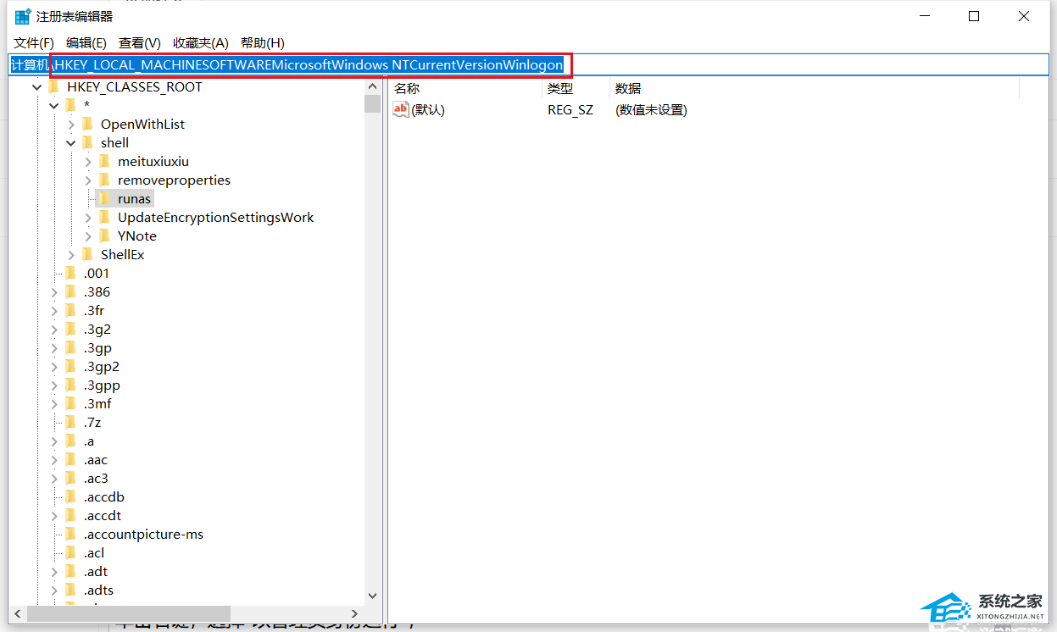Select the (默认) string value icon
This screenshot has width=1057, height=632.
pos(401,109)
